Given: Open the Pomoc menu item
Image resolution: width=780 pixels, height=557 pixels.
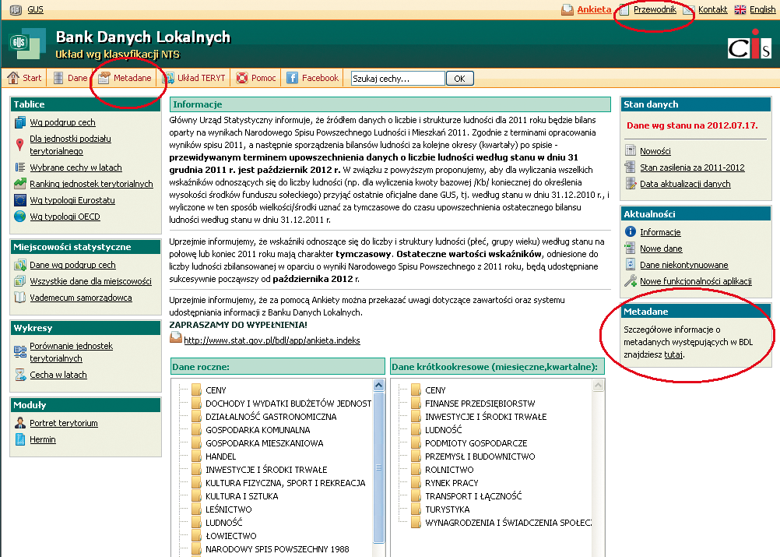Looking at the screenshot, I should pos(256,78).
